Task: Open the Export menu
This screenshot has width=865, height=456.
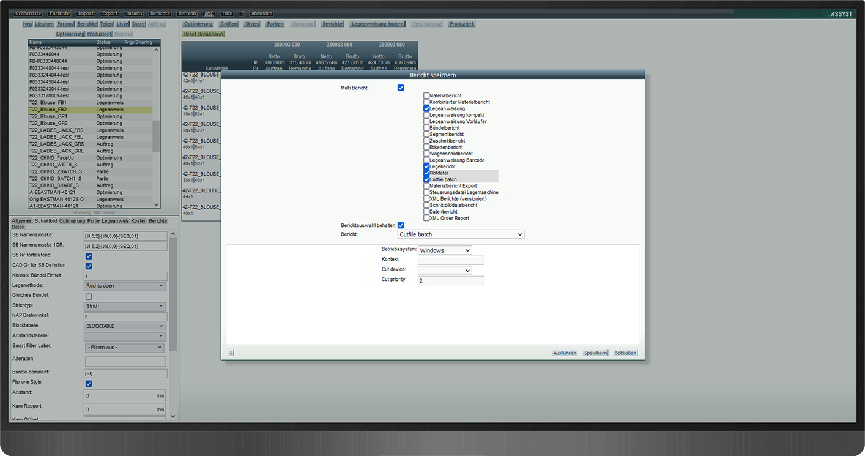Action: pos(110,13)
